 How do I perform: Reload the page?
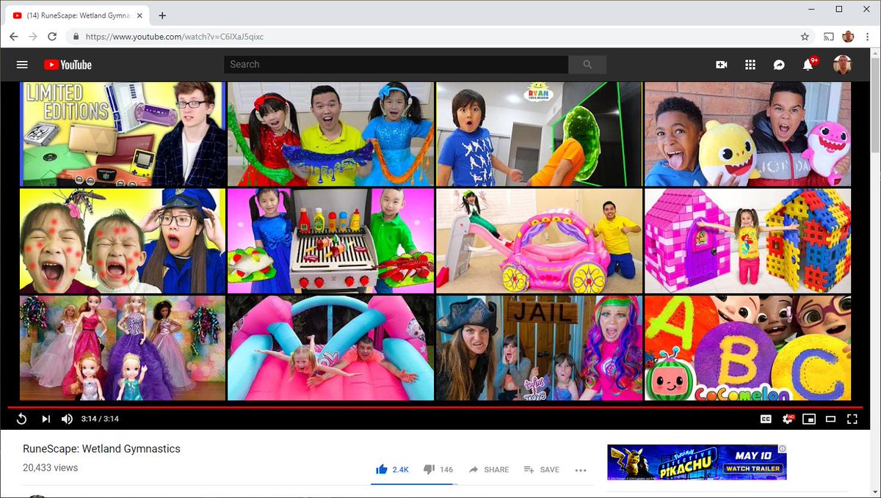click(x=52, y=36)
